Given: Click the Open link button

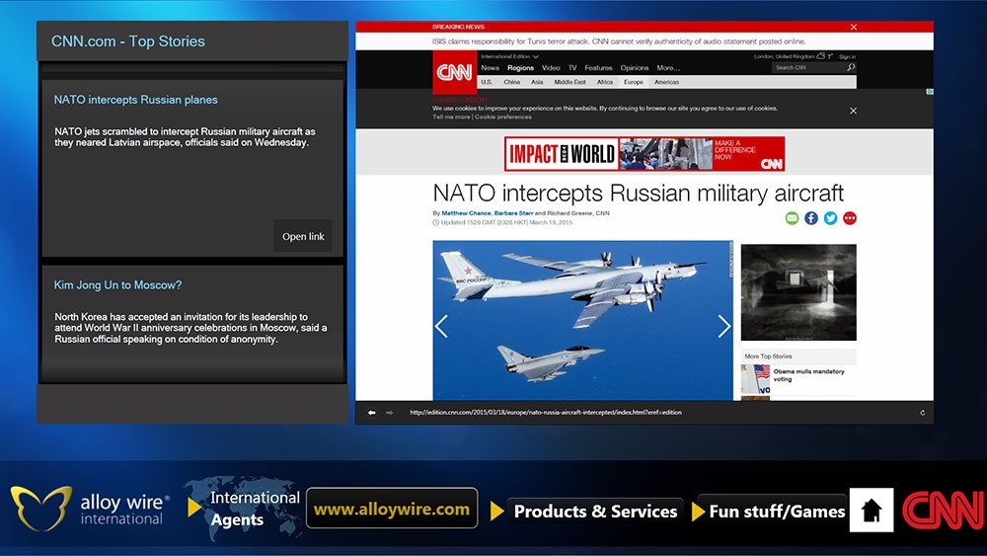Looking at the screenshot, I should pos(303,236).
